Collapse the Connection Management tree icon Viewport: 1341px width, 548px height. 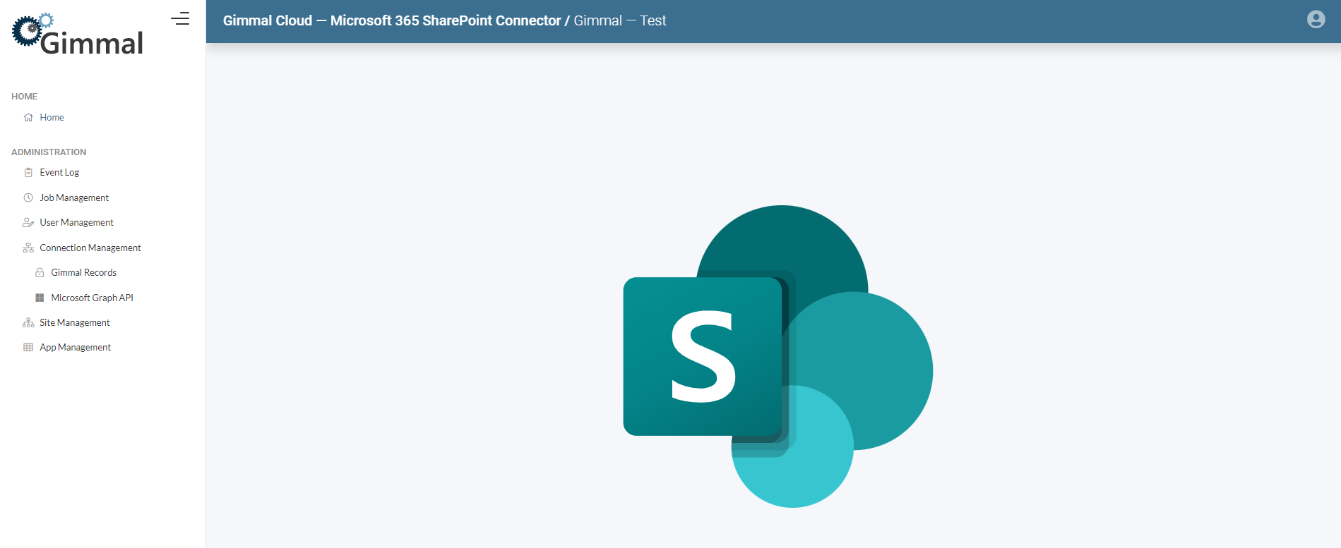tap(28, 248)
